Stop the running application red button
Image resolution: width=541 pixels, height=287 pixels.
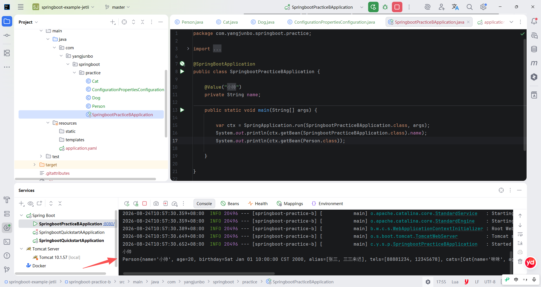(x=397, y=7)
